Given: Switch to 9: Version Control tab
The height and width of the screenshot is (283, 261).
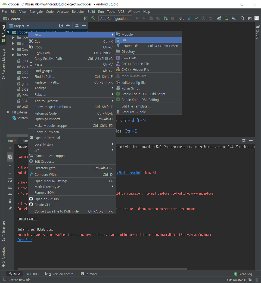Looking at the screenshot, I should coord(60,274).
